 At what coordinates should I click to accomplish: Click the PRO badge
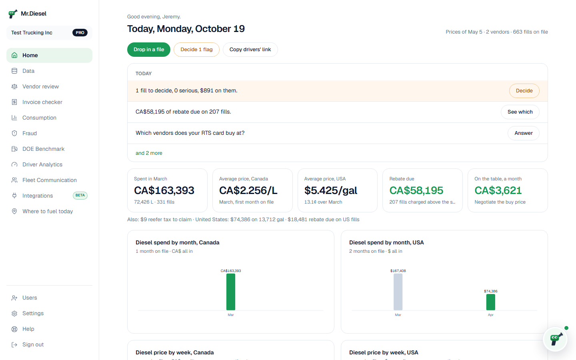80,33
